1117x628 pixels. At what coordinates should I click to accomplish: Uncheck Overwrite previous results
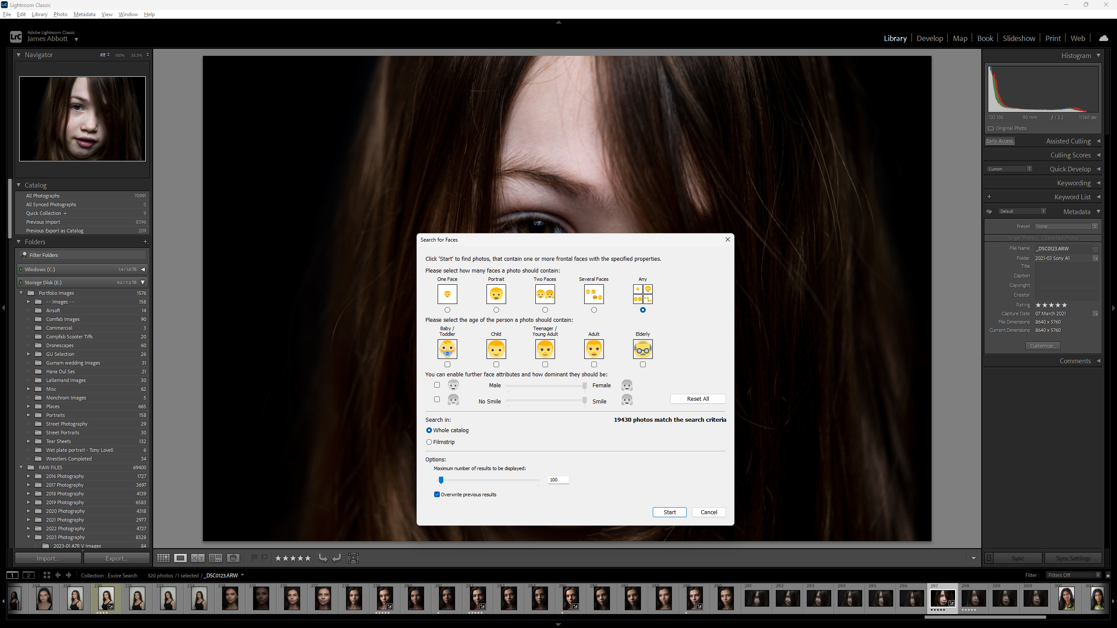click(x=437, y=494)
